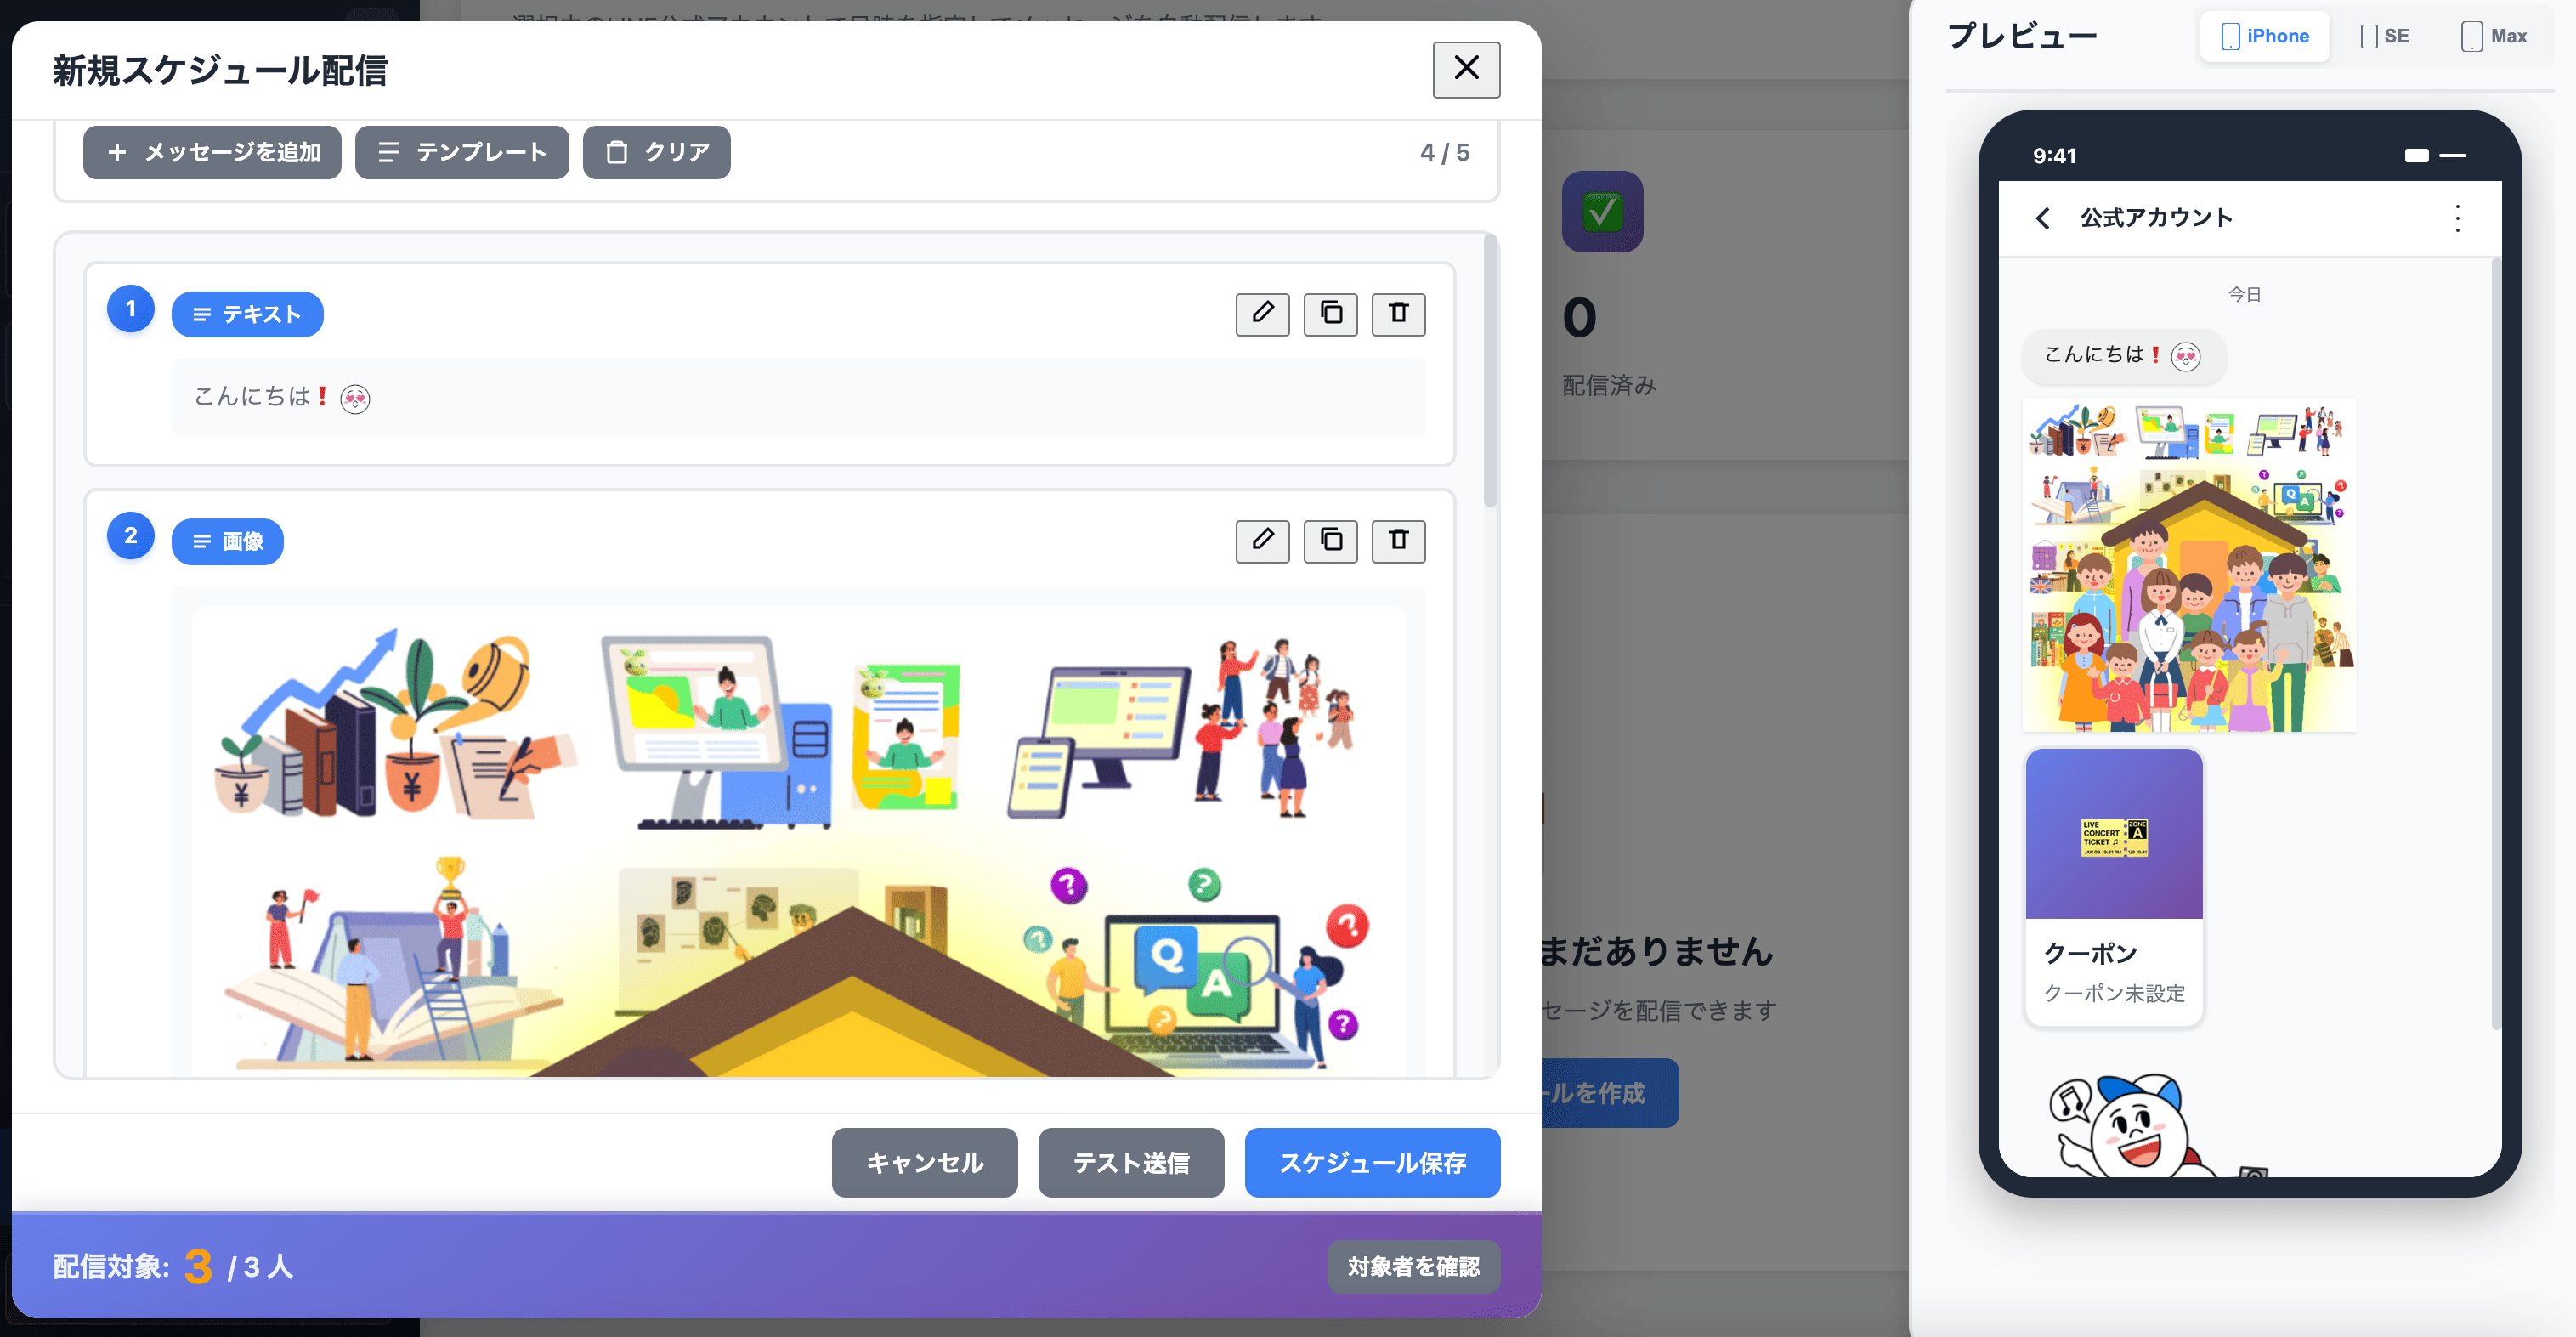Screen dimensions: 2576x1337
Task: Send a test message via テスト送信
Action: [1131, 1162]
